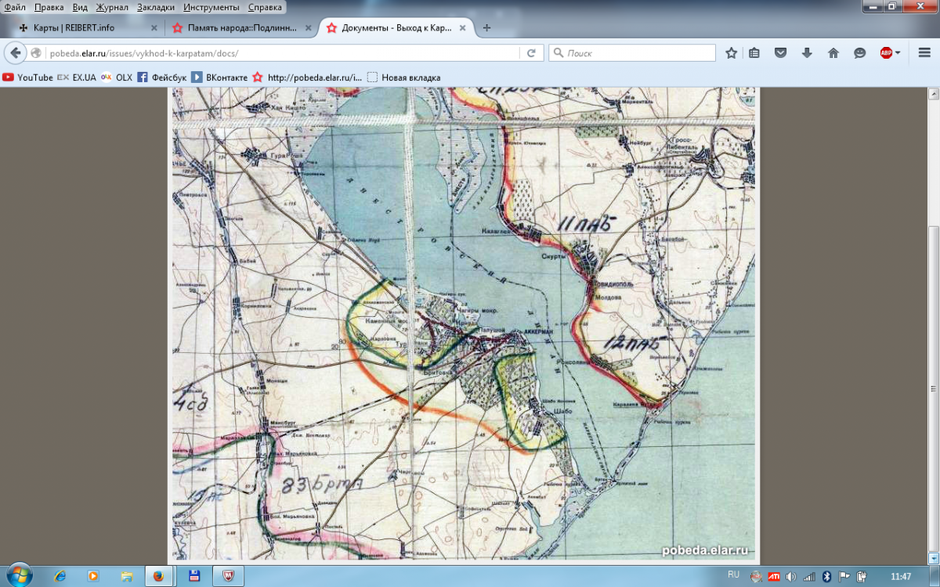Open the Downloads arrow icon

[x=807, y=53]
